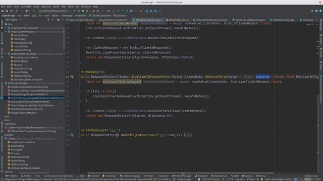
Task: Open the Services tool window
Action: click(x=247, y=176)
